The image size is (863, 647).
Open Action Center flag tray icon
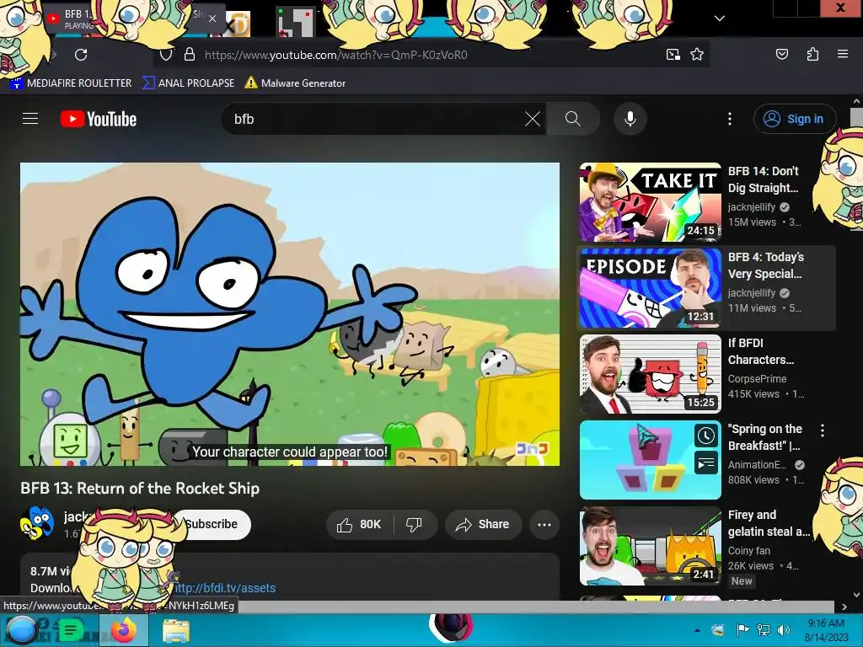742,630
